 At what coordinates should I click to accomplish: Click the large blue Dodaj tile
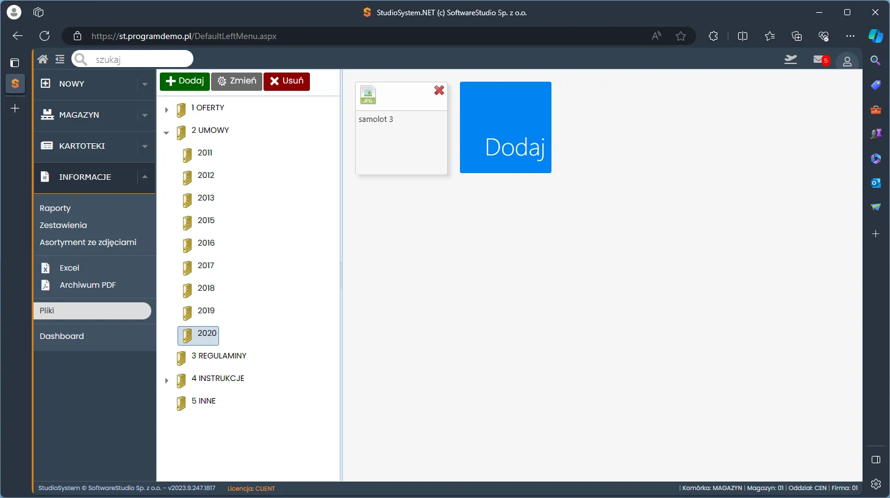[x=506, y=127]
